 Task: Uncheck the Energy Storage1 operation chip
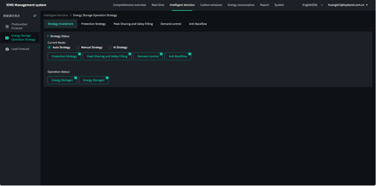62,80
